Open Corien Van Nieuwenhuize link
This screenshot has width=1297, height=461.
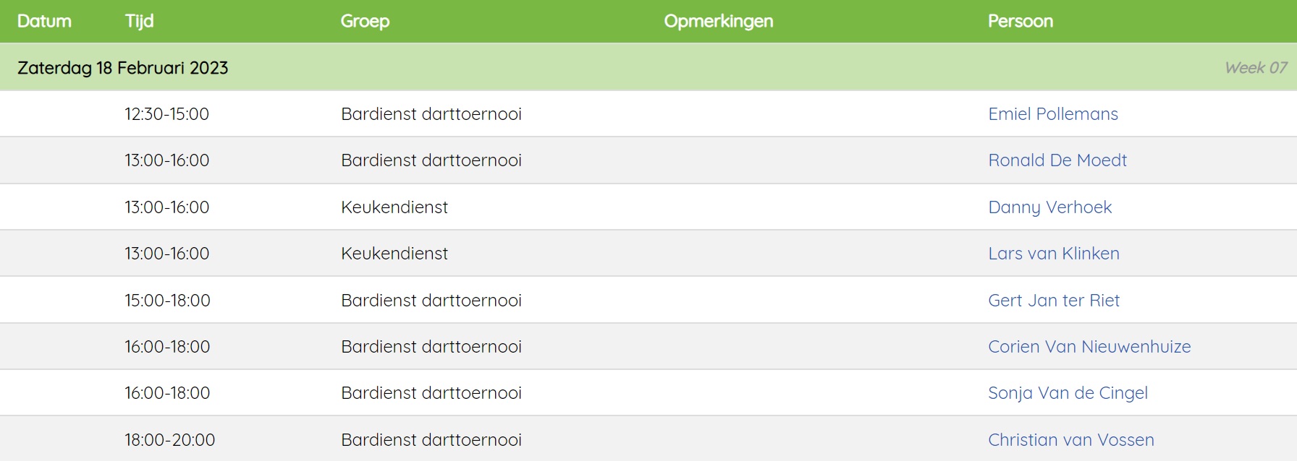(x=1089, y=347)
